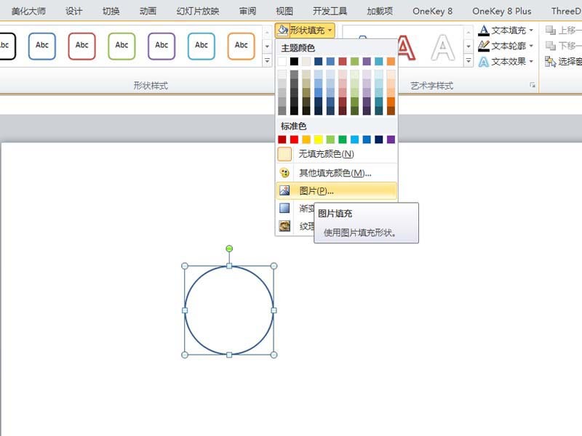Select the 图片(P) picture fill icon
The image size is (582, 436).
point(284,190)
